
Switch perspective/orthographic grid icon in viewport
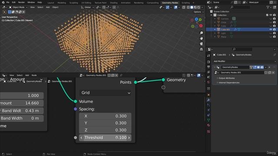pyautogui.click(x=202, y=49)
